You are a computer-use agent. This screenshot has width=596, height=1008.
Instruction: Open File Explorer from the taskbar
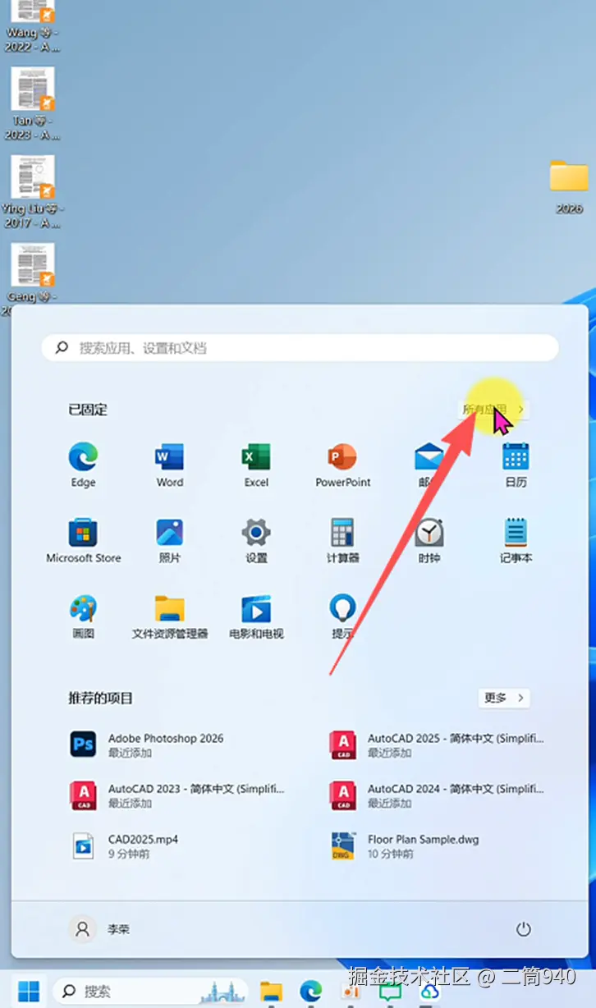[271, 992]
